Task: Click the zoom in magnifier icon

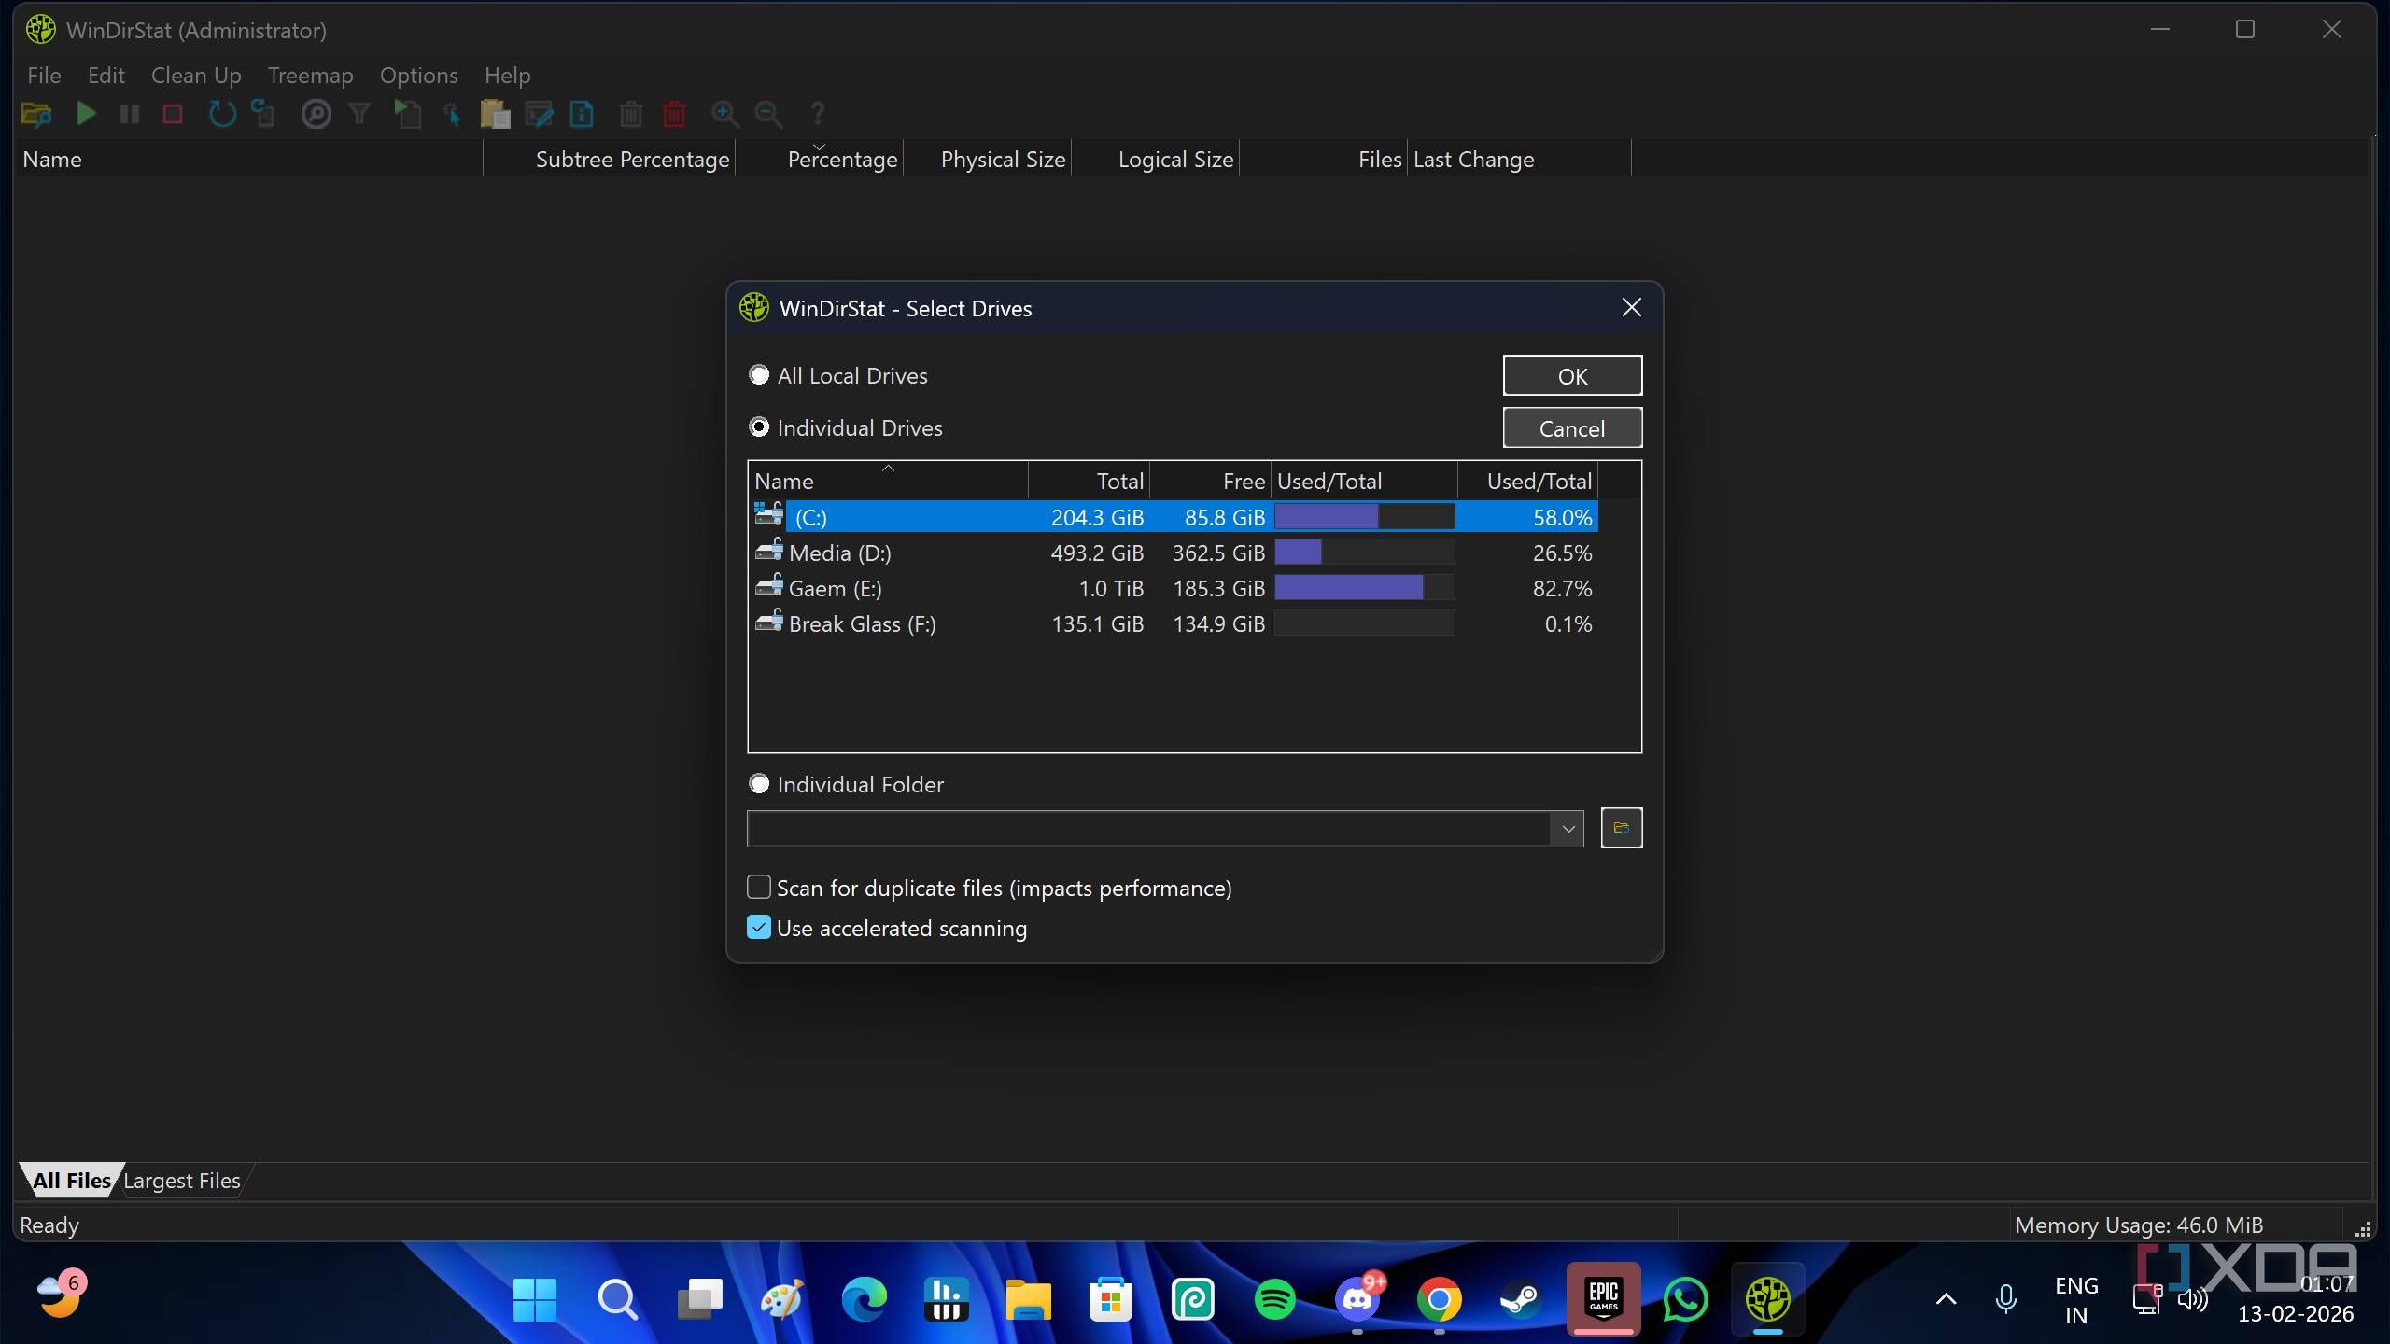Action: [724, 114]
